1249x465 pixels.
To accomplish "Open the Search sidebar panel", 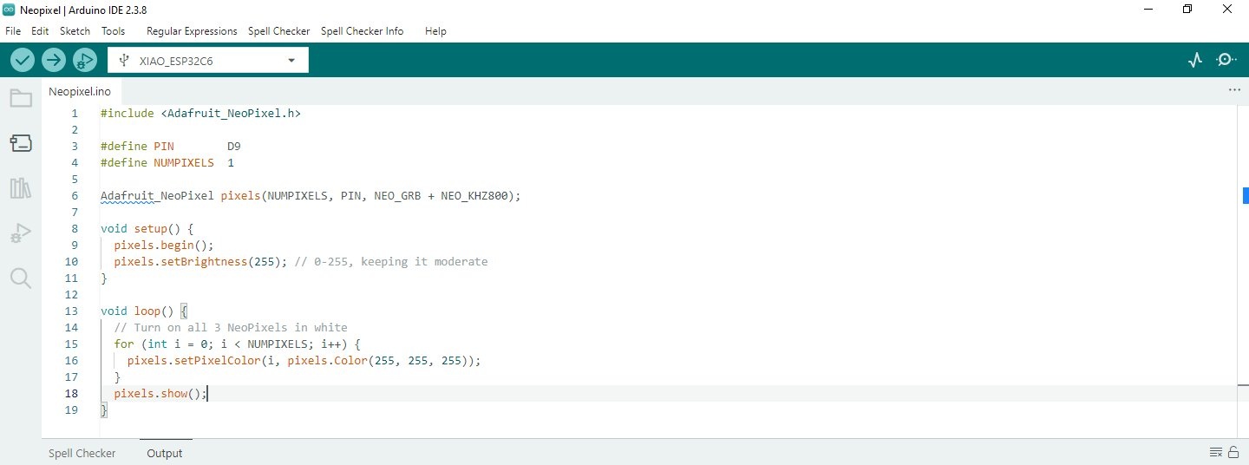I will pos(21,278).
